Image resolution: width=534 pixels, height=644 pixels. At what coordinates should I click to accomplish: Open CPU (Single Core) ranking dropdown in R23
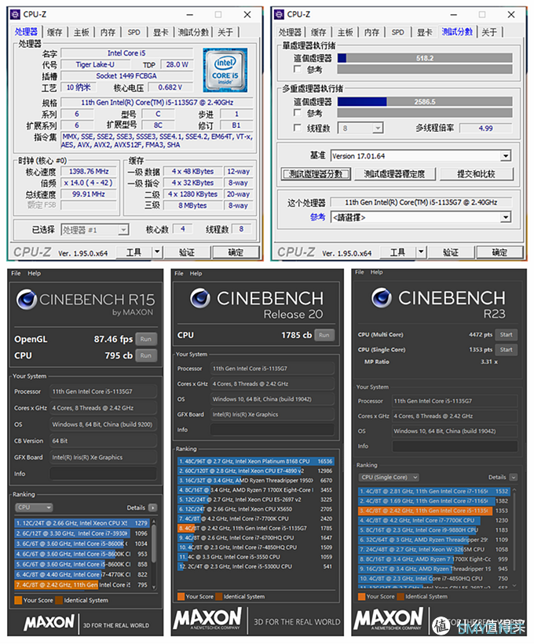(389, 477)
